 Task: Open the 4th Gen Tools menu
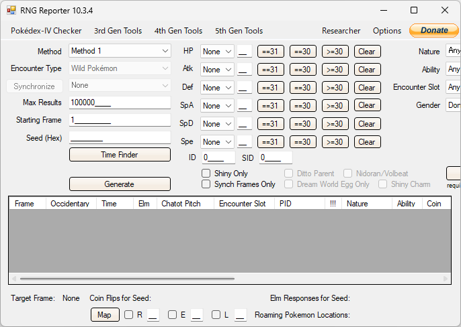tap(179, 31)
